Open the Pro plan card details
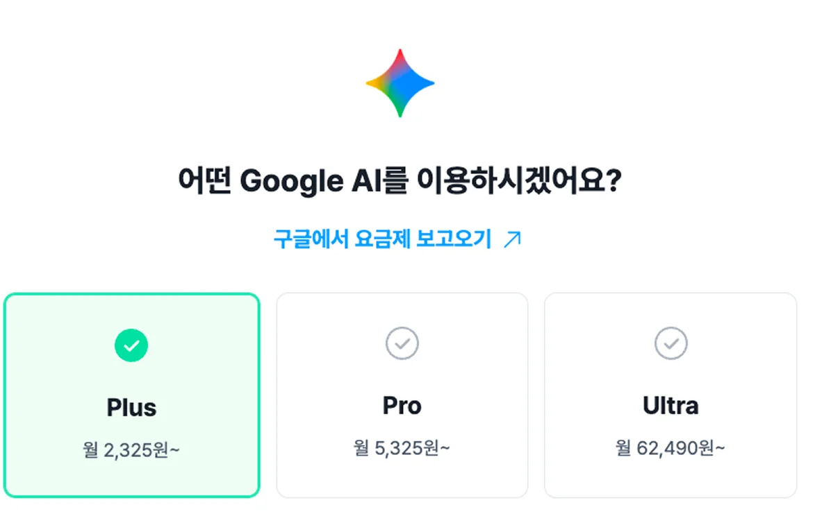This screenshot has width=815, height=516. [401, 394]
